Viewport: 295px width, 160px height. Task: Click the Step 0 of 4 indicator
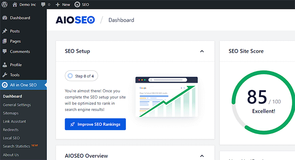pyautogui.click(x=81, y=76)
